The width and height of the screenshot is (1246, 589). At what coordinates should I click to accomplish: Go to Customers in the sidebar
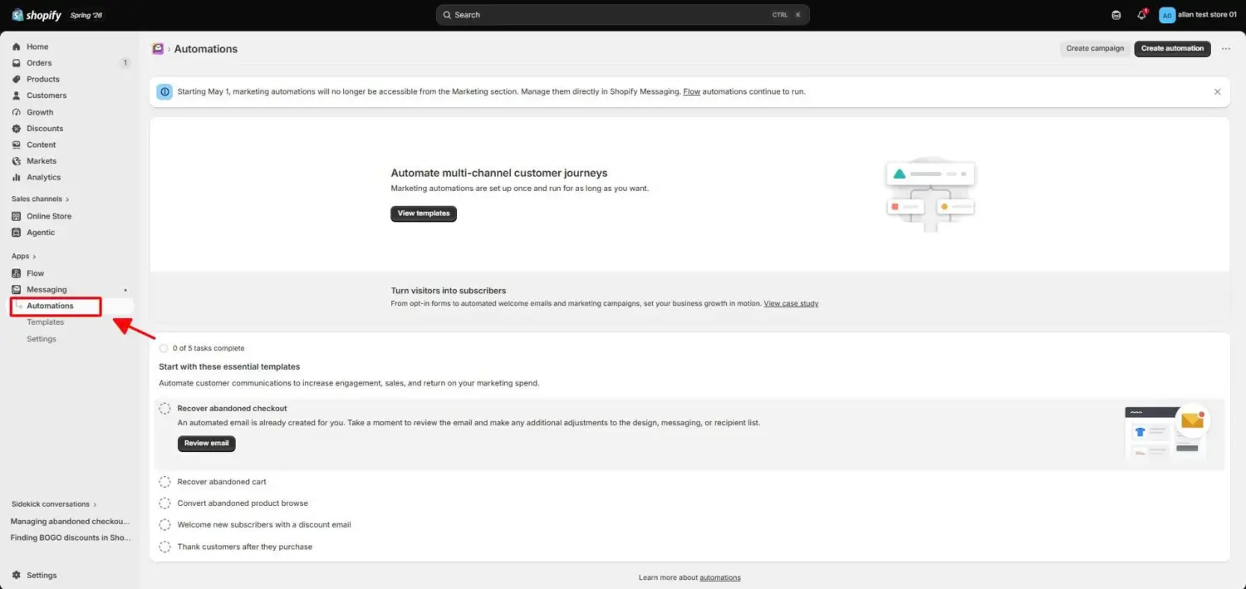(47, 96)
